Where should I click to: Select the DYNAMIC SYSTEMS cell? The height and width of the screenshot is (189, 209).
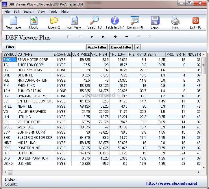pyautogui.click(x=35, y=96)
